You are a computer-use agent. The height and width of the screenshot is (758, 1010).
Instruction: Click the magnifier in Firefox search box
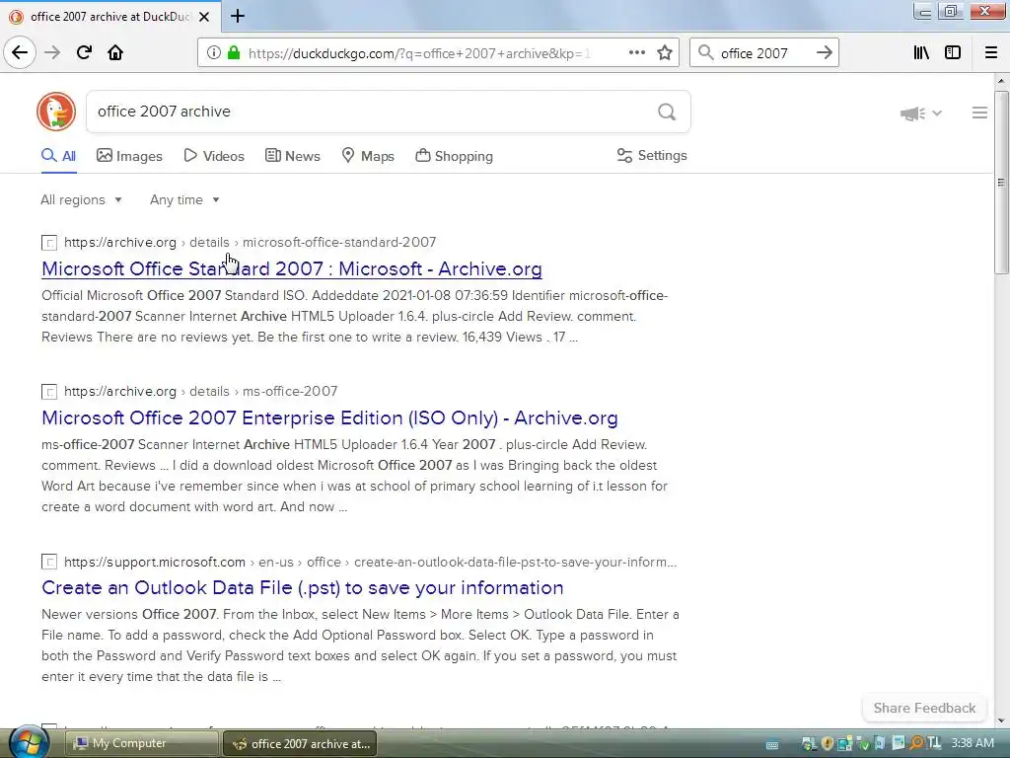[706, 53]
